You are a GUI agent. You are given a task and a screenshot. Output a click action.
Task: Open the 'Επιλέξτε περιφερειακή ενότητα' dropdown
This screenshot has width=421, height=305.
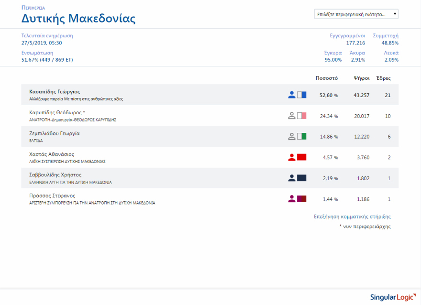(356, 14)
